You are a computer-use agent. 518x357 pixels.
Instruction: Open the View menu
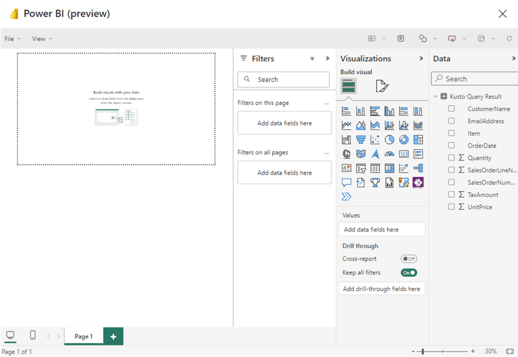41,39
